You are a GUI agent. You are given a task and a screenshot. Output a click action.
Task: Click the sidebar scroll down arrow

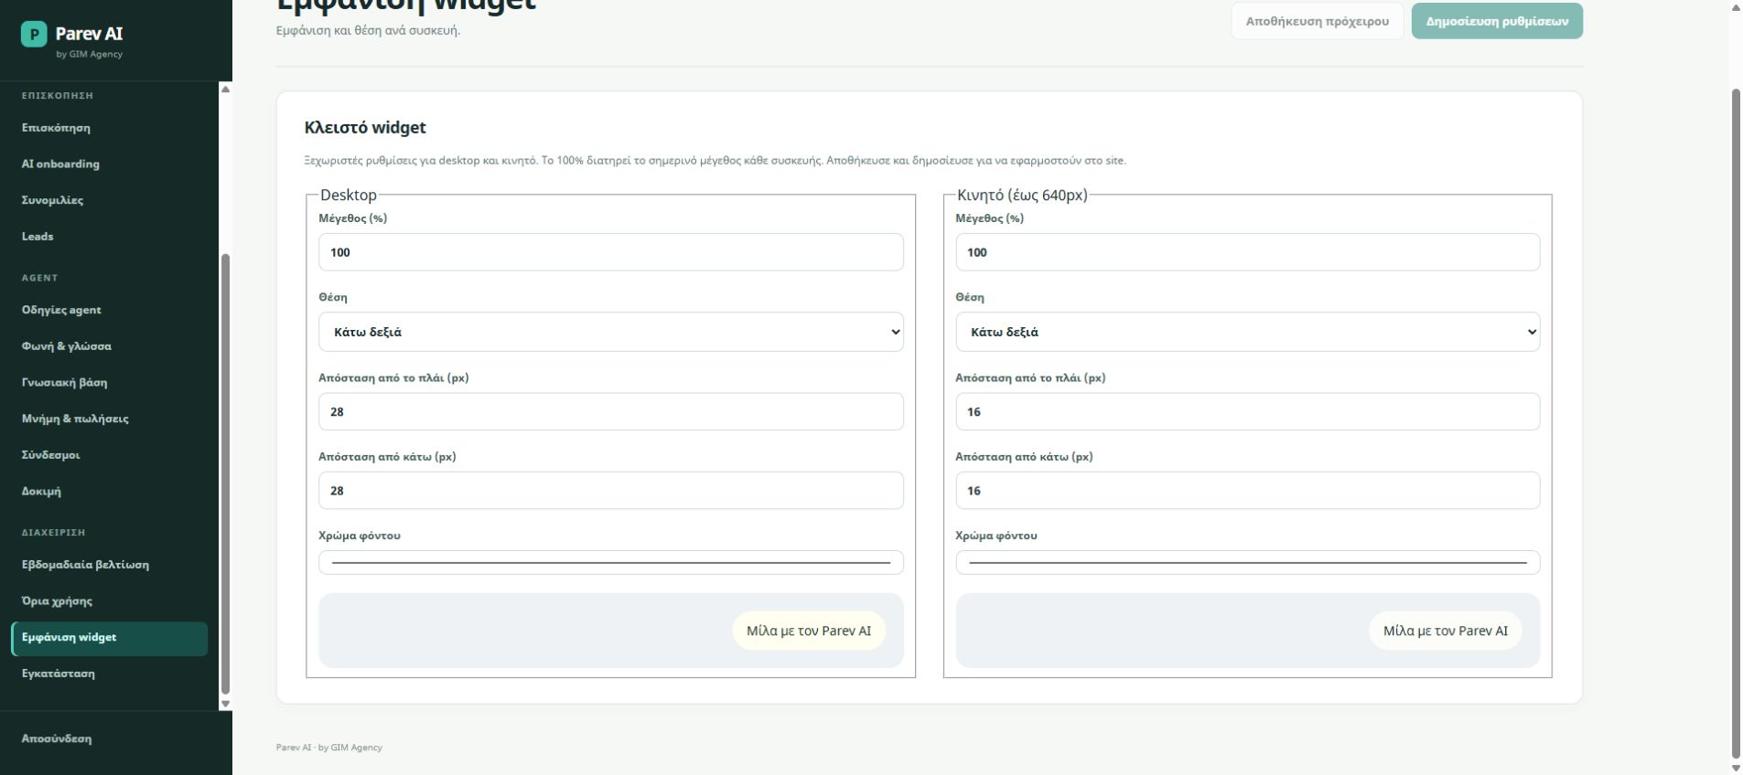pyautogui.click(x=225, y=705)
